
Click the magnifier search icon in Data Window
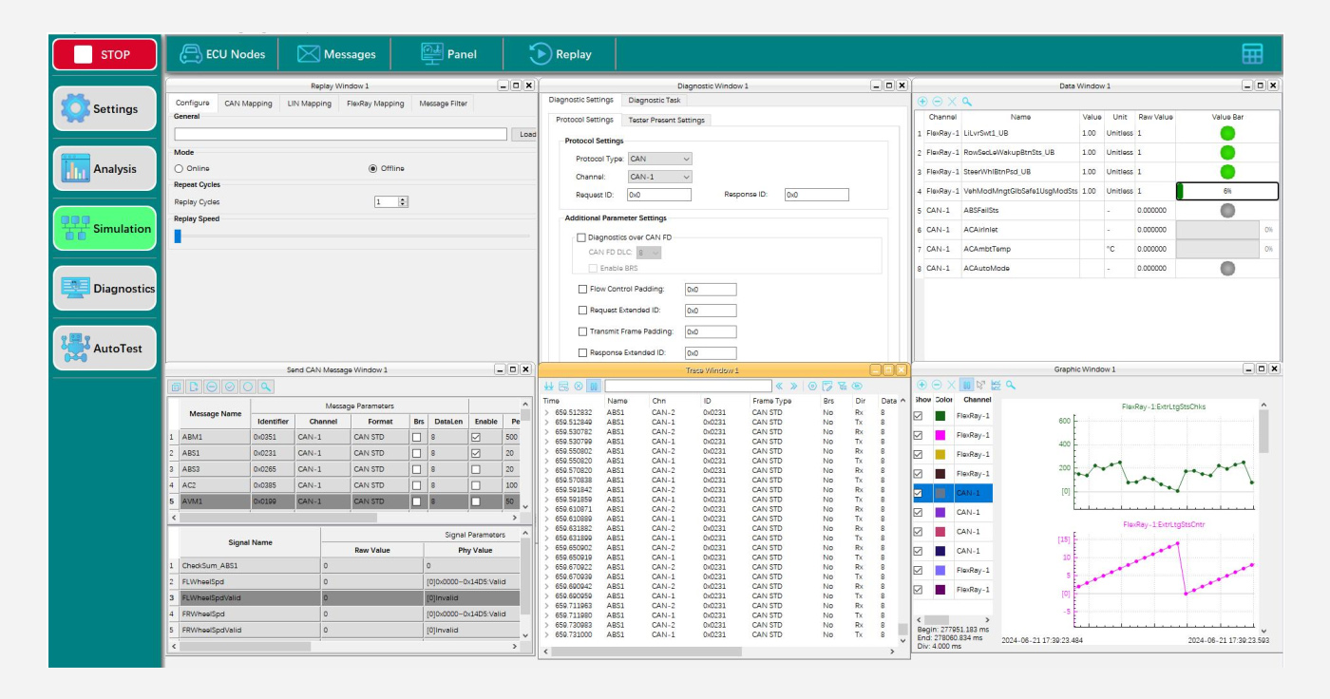967,102
